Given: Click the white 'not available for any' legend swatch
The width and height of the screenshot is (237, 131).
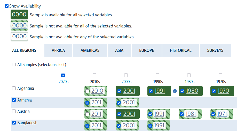Looking at the screenshot, I should pyautogui.click(x=19, y=37).
